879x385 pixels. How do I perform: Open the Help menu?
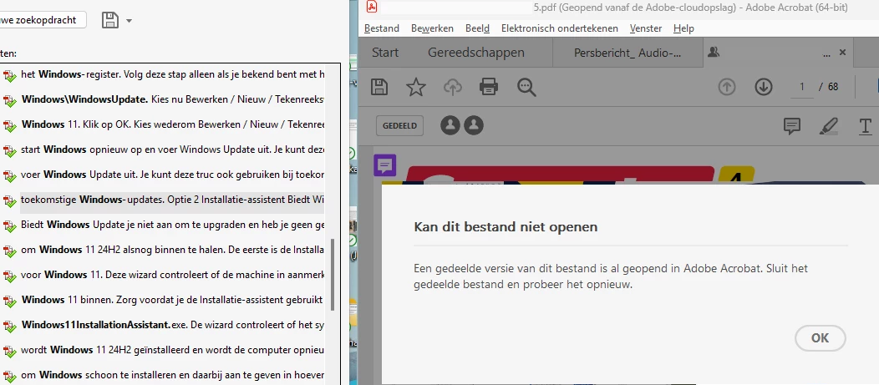click(684, 28)
